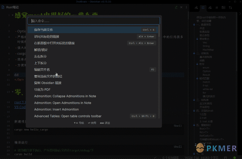Switch to the outline list panel tab
242x159 pixels.
click(203, 8)
